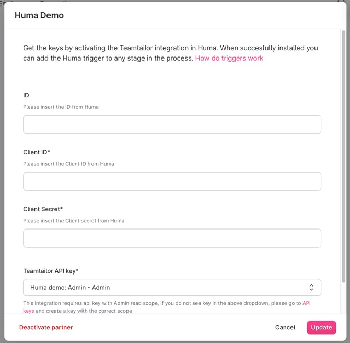Click the 'Teamtailor API key*' label

coord(51,271)
